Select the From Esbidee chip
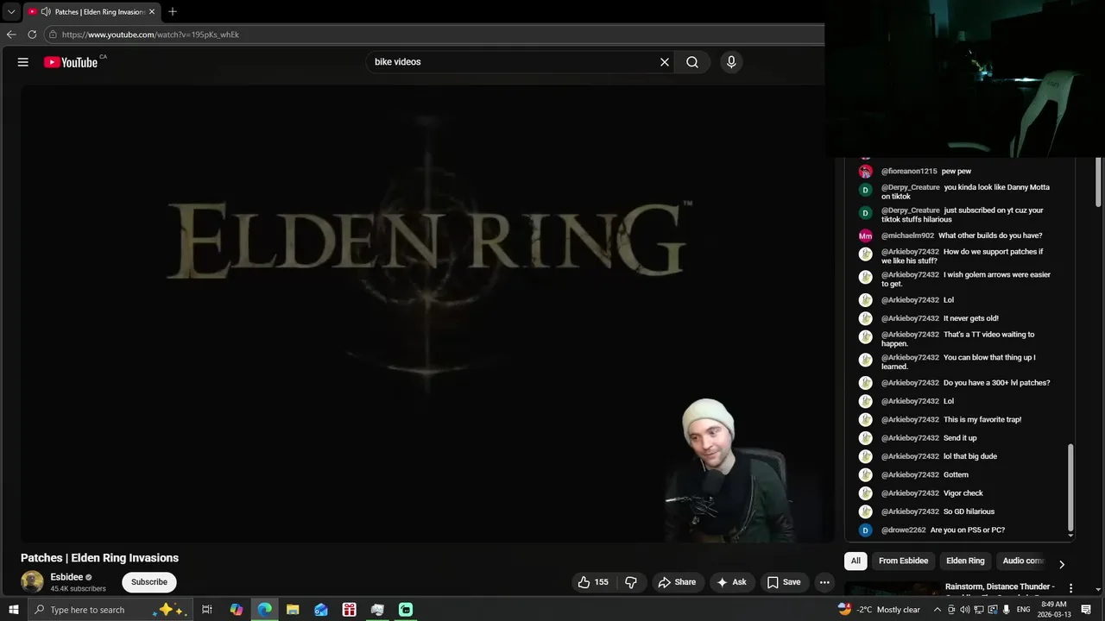Viewport: 1105px width, 621px height. [903, 561]
